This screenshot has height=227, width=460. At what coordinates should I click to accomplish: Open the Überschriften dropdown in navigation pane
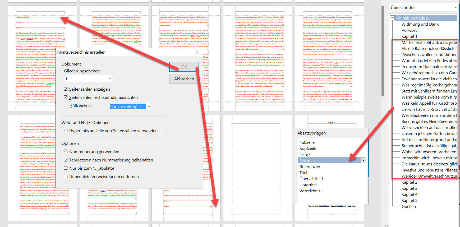click(424, 7)
